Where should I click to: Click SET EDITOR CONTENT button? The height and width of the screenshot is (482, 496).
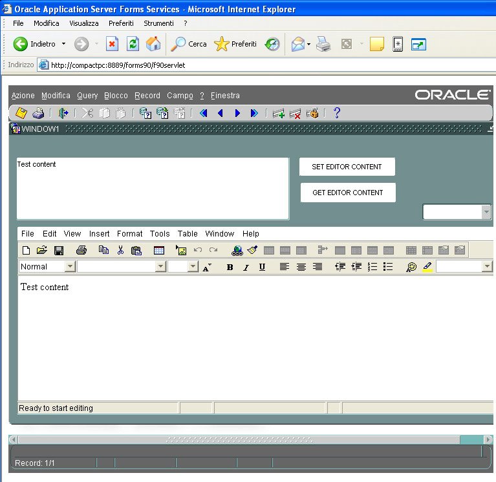coord(347,167)
